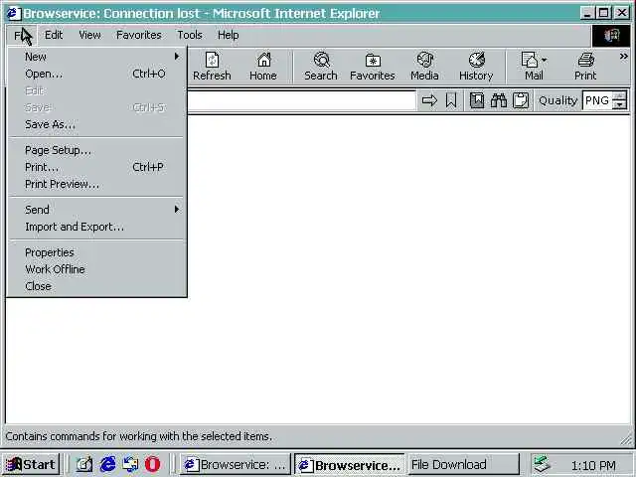Launch Opera from quick launch

click(x=152, y=464)
